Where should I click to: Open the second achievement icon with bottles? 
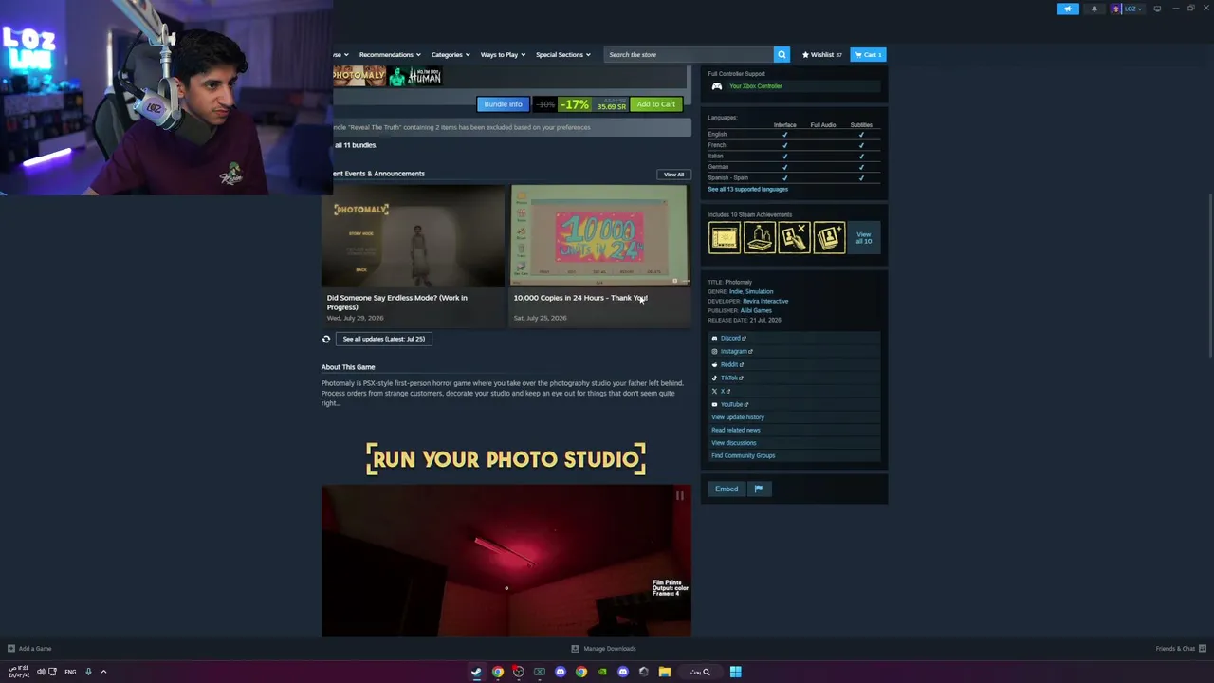759,237
